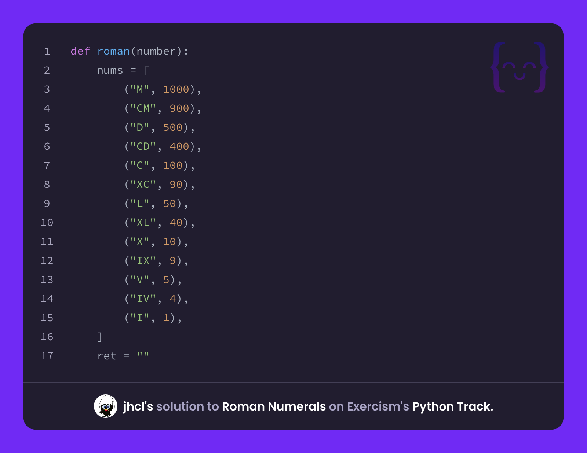Click line number 17 in gutter
This screenshot has height=453, width=587.
point(47,356)
